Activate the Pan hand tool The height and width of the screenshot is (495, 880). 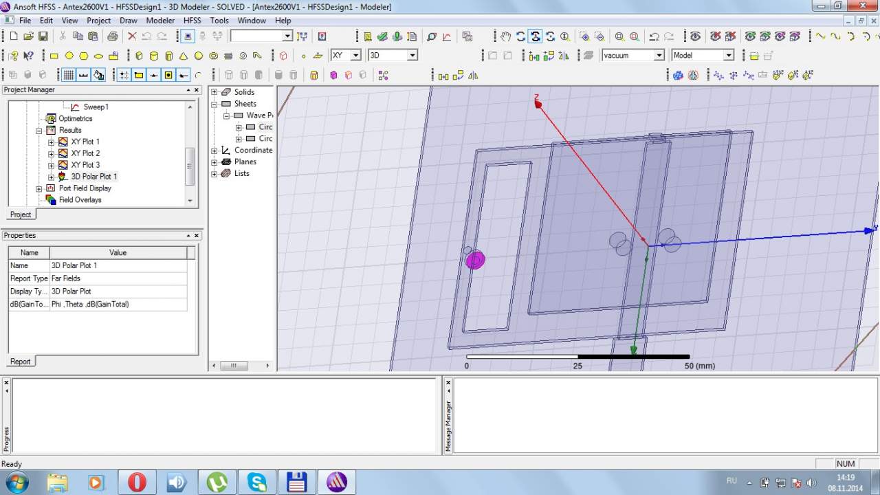(505, 36)
